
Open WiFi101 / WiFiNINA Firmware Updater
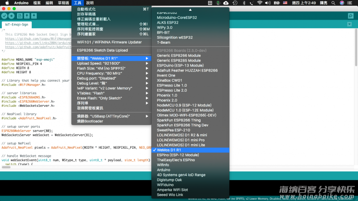coord(111,42)
